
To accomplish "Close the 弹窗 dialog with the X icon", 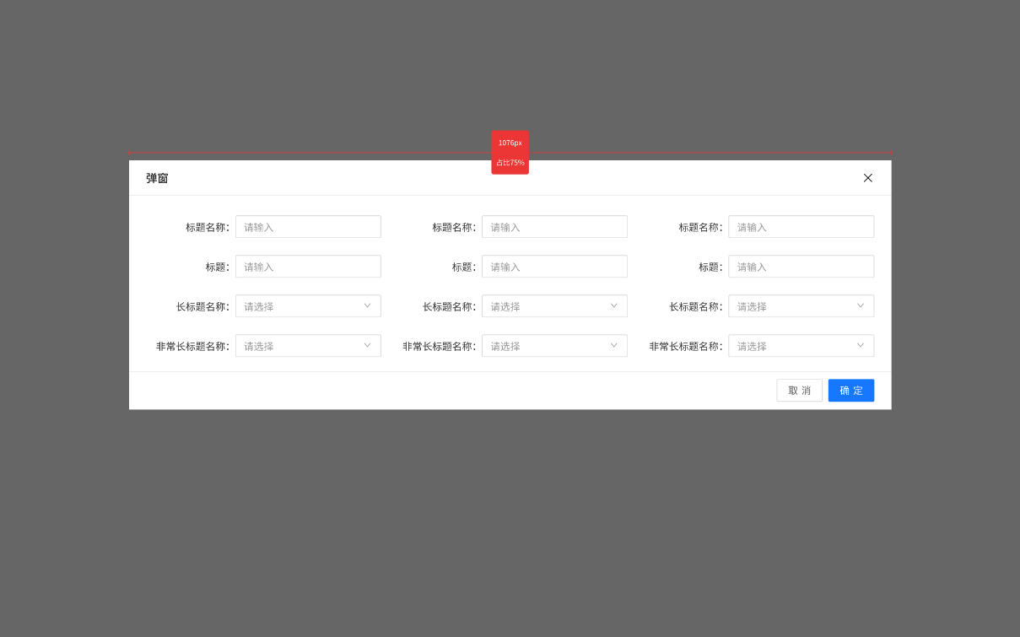I will click(x=867, y=178).
